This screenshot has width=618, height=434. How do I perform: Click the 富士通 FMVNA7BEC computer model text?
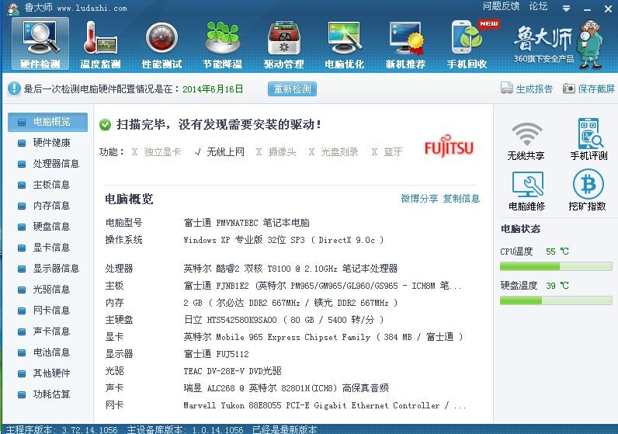246,223
